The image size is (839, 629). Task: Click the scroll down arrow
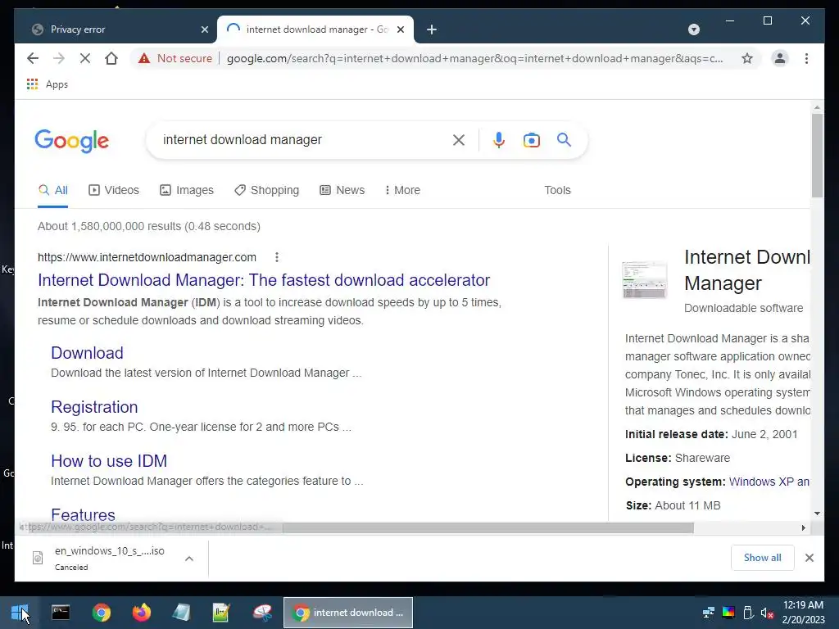(817, 514)
